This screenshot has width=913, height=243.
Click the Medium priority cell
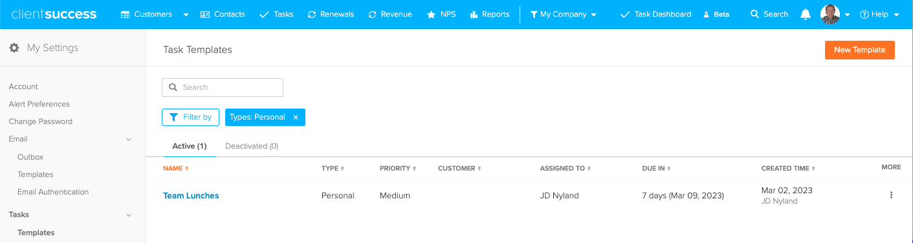click(395, 196)
